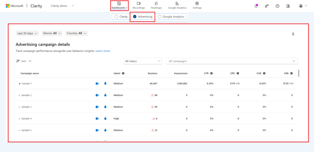The height and width of the screenshot is (152, 314).
Task: Open the All status dropdown
Action: point(143,61)
